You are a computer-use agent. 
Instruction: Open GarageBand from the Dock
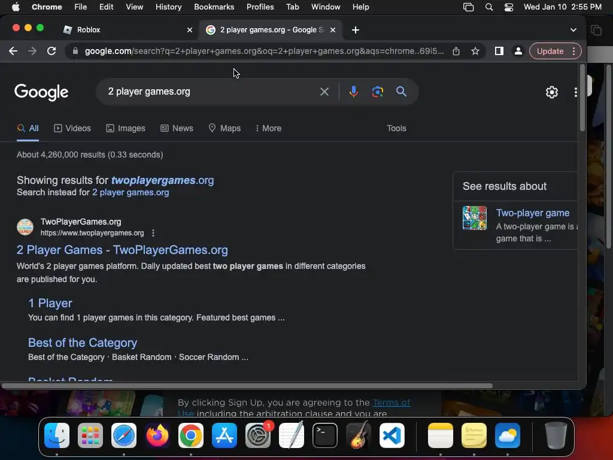pyautogui.click(x=358, y=435)
